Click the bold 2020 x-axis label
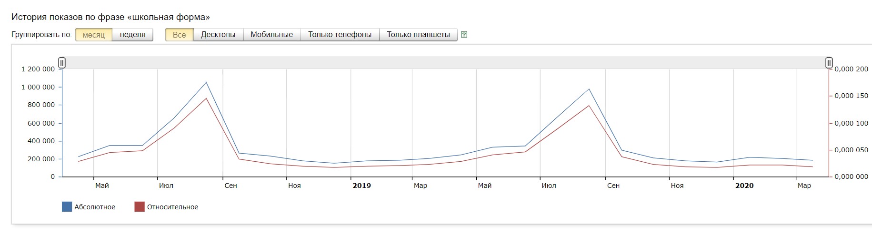Screen dimensions: 872x235 click(x=744, y=186)
